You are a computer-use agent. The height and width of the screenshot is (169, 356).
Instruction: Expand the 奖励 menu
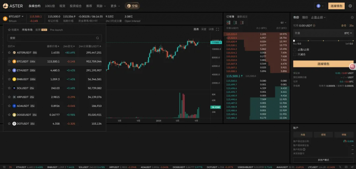pos(101,6)
